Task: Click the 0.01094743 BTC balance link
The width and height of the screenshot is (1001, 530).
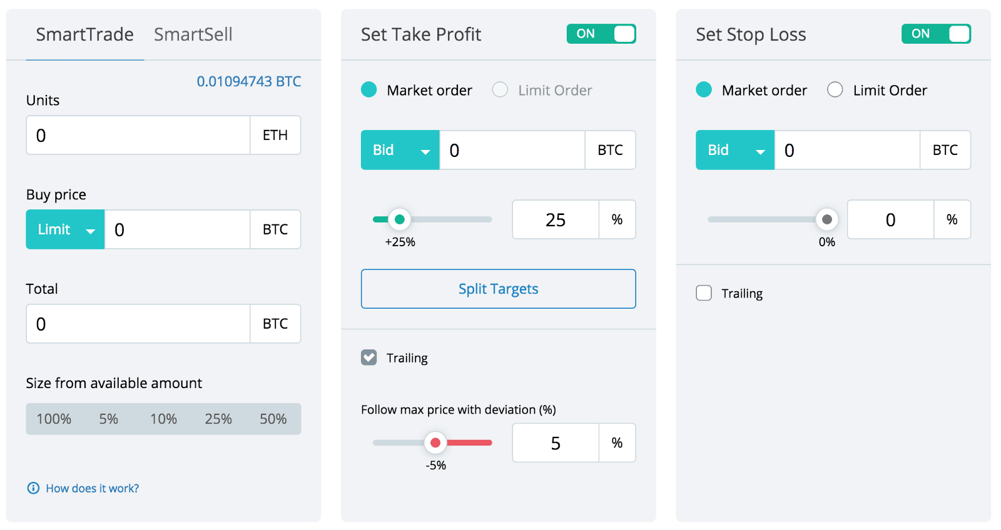Action: pos(249,81)
